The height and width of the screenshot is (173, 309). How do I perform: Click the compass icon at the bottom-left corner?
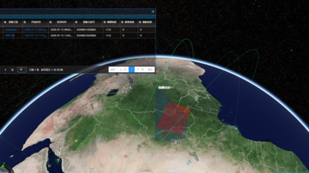click(x=4, y=169)
